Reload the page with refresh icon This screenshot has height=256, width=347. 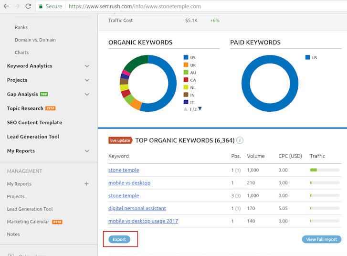click(28, 6)
